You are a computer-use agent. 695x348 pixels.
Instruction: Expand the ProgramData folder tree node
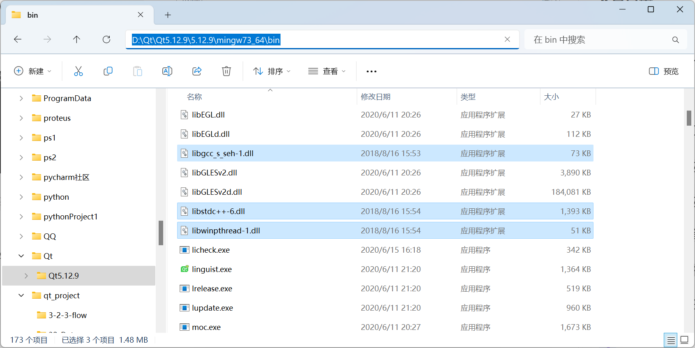[21, 98]
